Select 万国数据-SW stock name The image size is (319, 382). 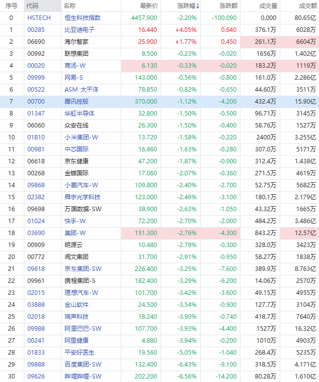pos(83,209)
